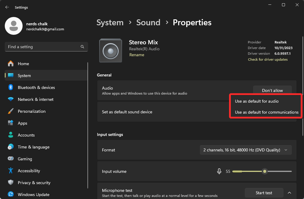Expand the chevron next to Start test
Screen dimensions: 304x199
tap(289, 193)
